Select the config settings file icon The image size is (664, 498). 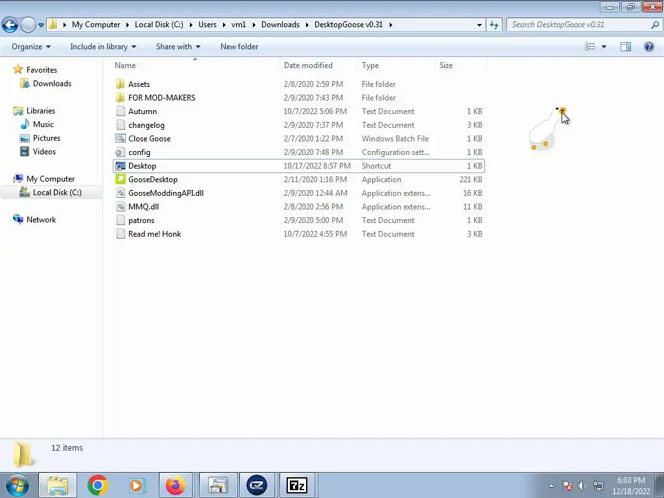tap(120, 152)
